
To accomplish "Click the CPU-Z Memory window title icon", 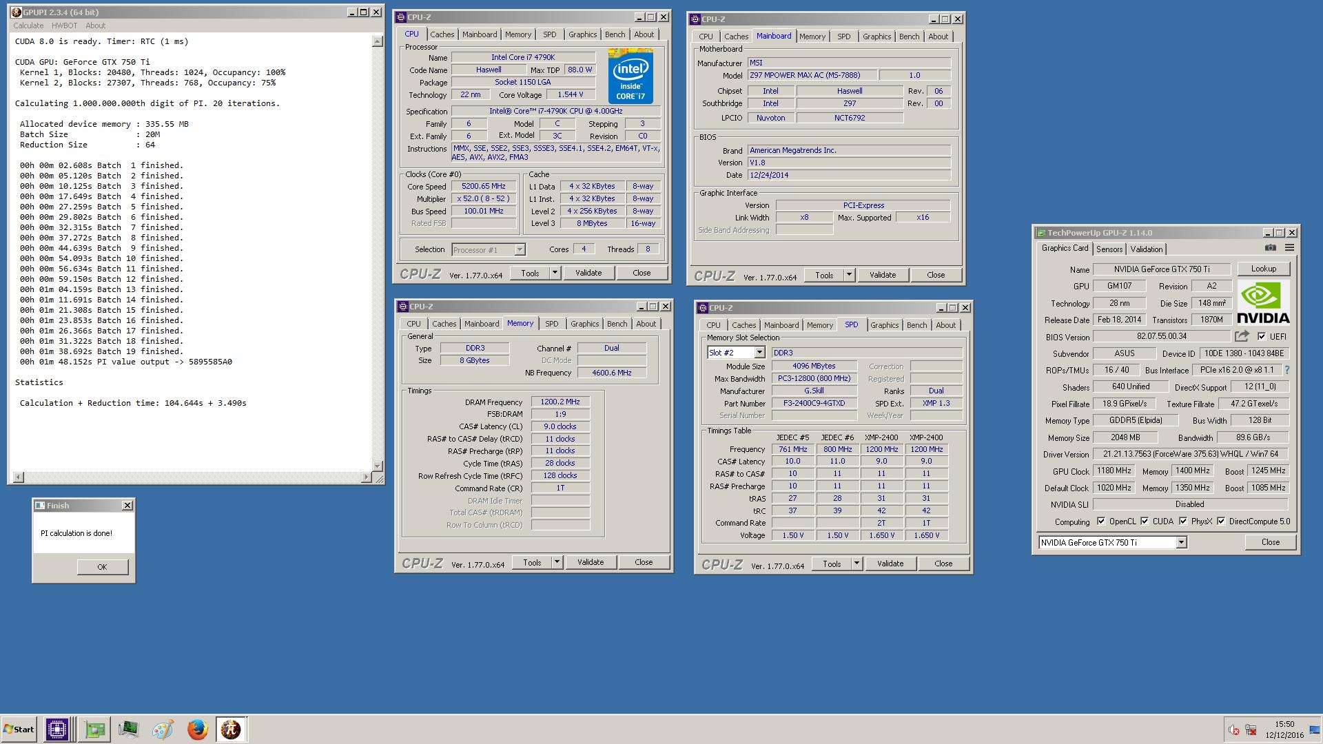I will tap(403, 307).
